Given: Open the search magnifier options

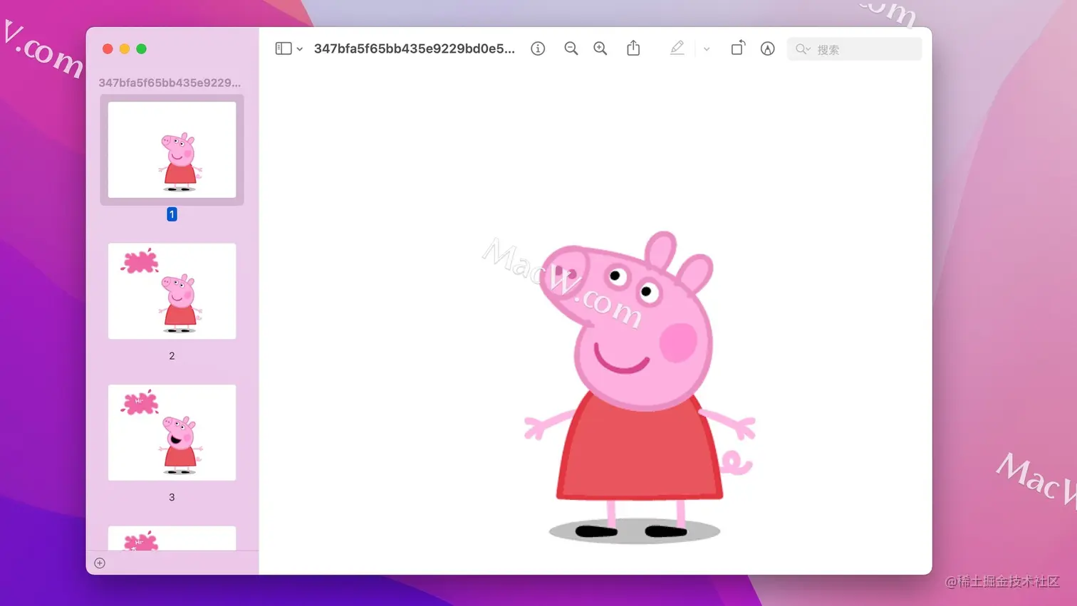Looking at the screenshot, I should [803, 49].
